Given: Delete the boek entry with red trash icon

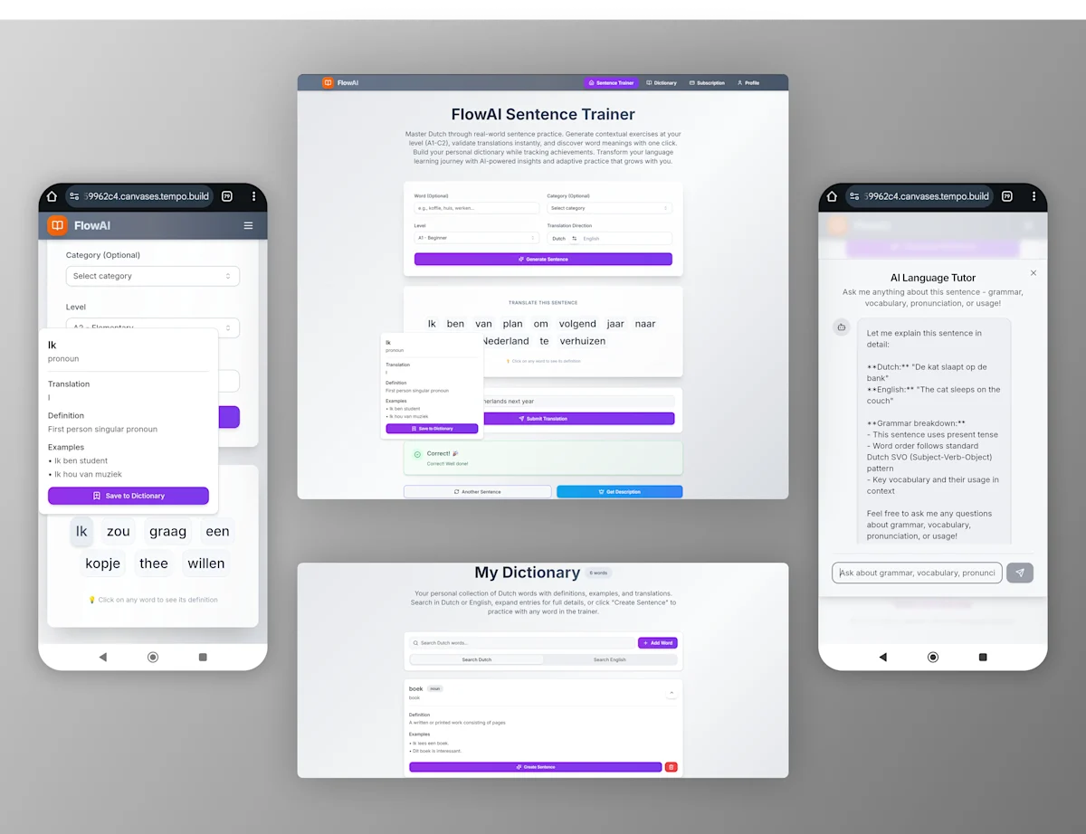Looking at the screenshot, I should tap(671, 767).
